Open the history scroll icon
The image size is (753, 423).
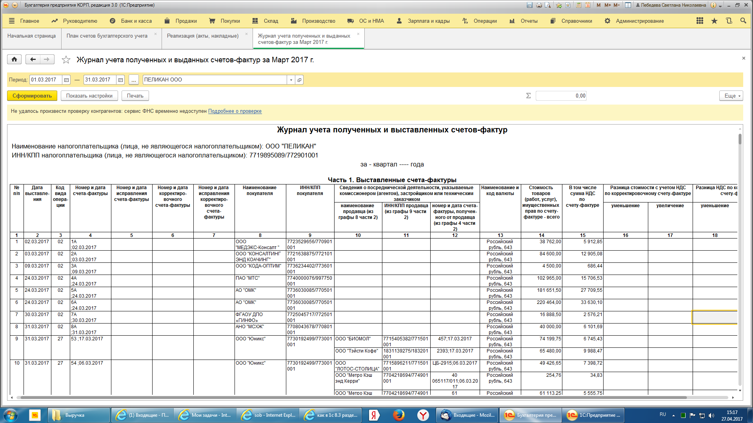coord(729,21)
